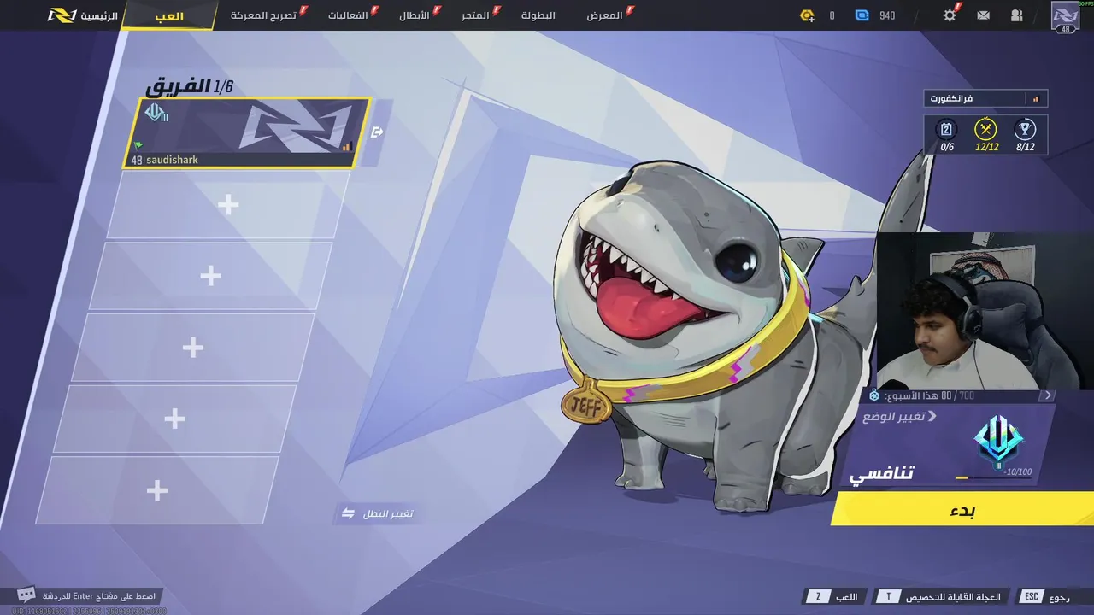Click the third empty team invite slot
Screen dimensions: 1094x615
coord(192,347)
